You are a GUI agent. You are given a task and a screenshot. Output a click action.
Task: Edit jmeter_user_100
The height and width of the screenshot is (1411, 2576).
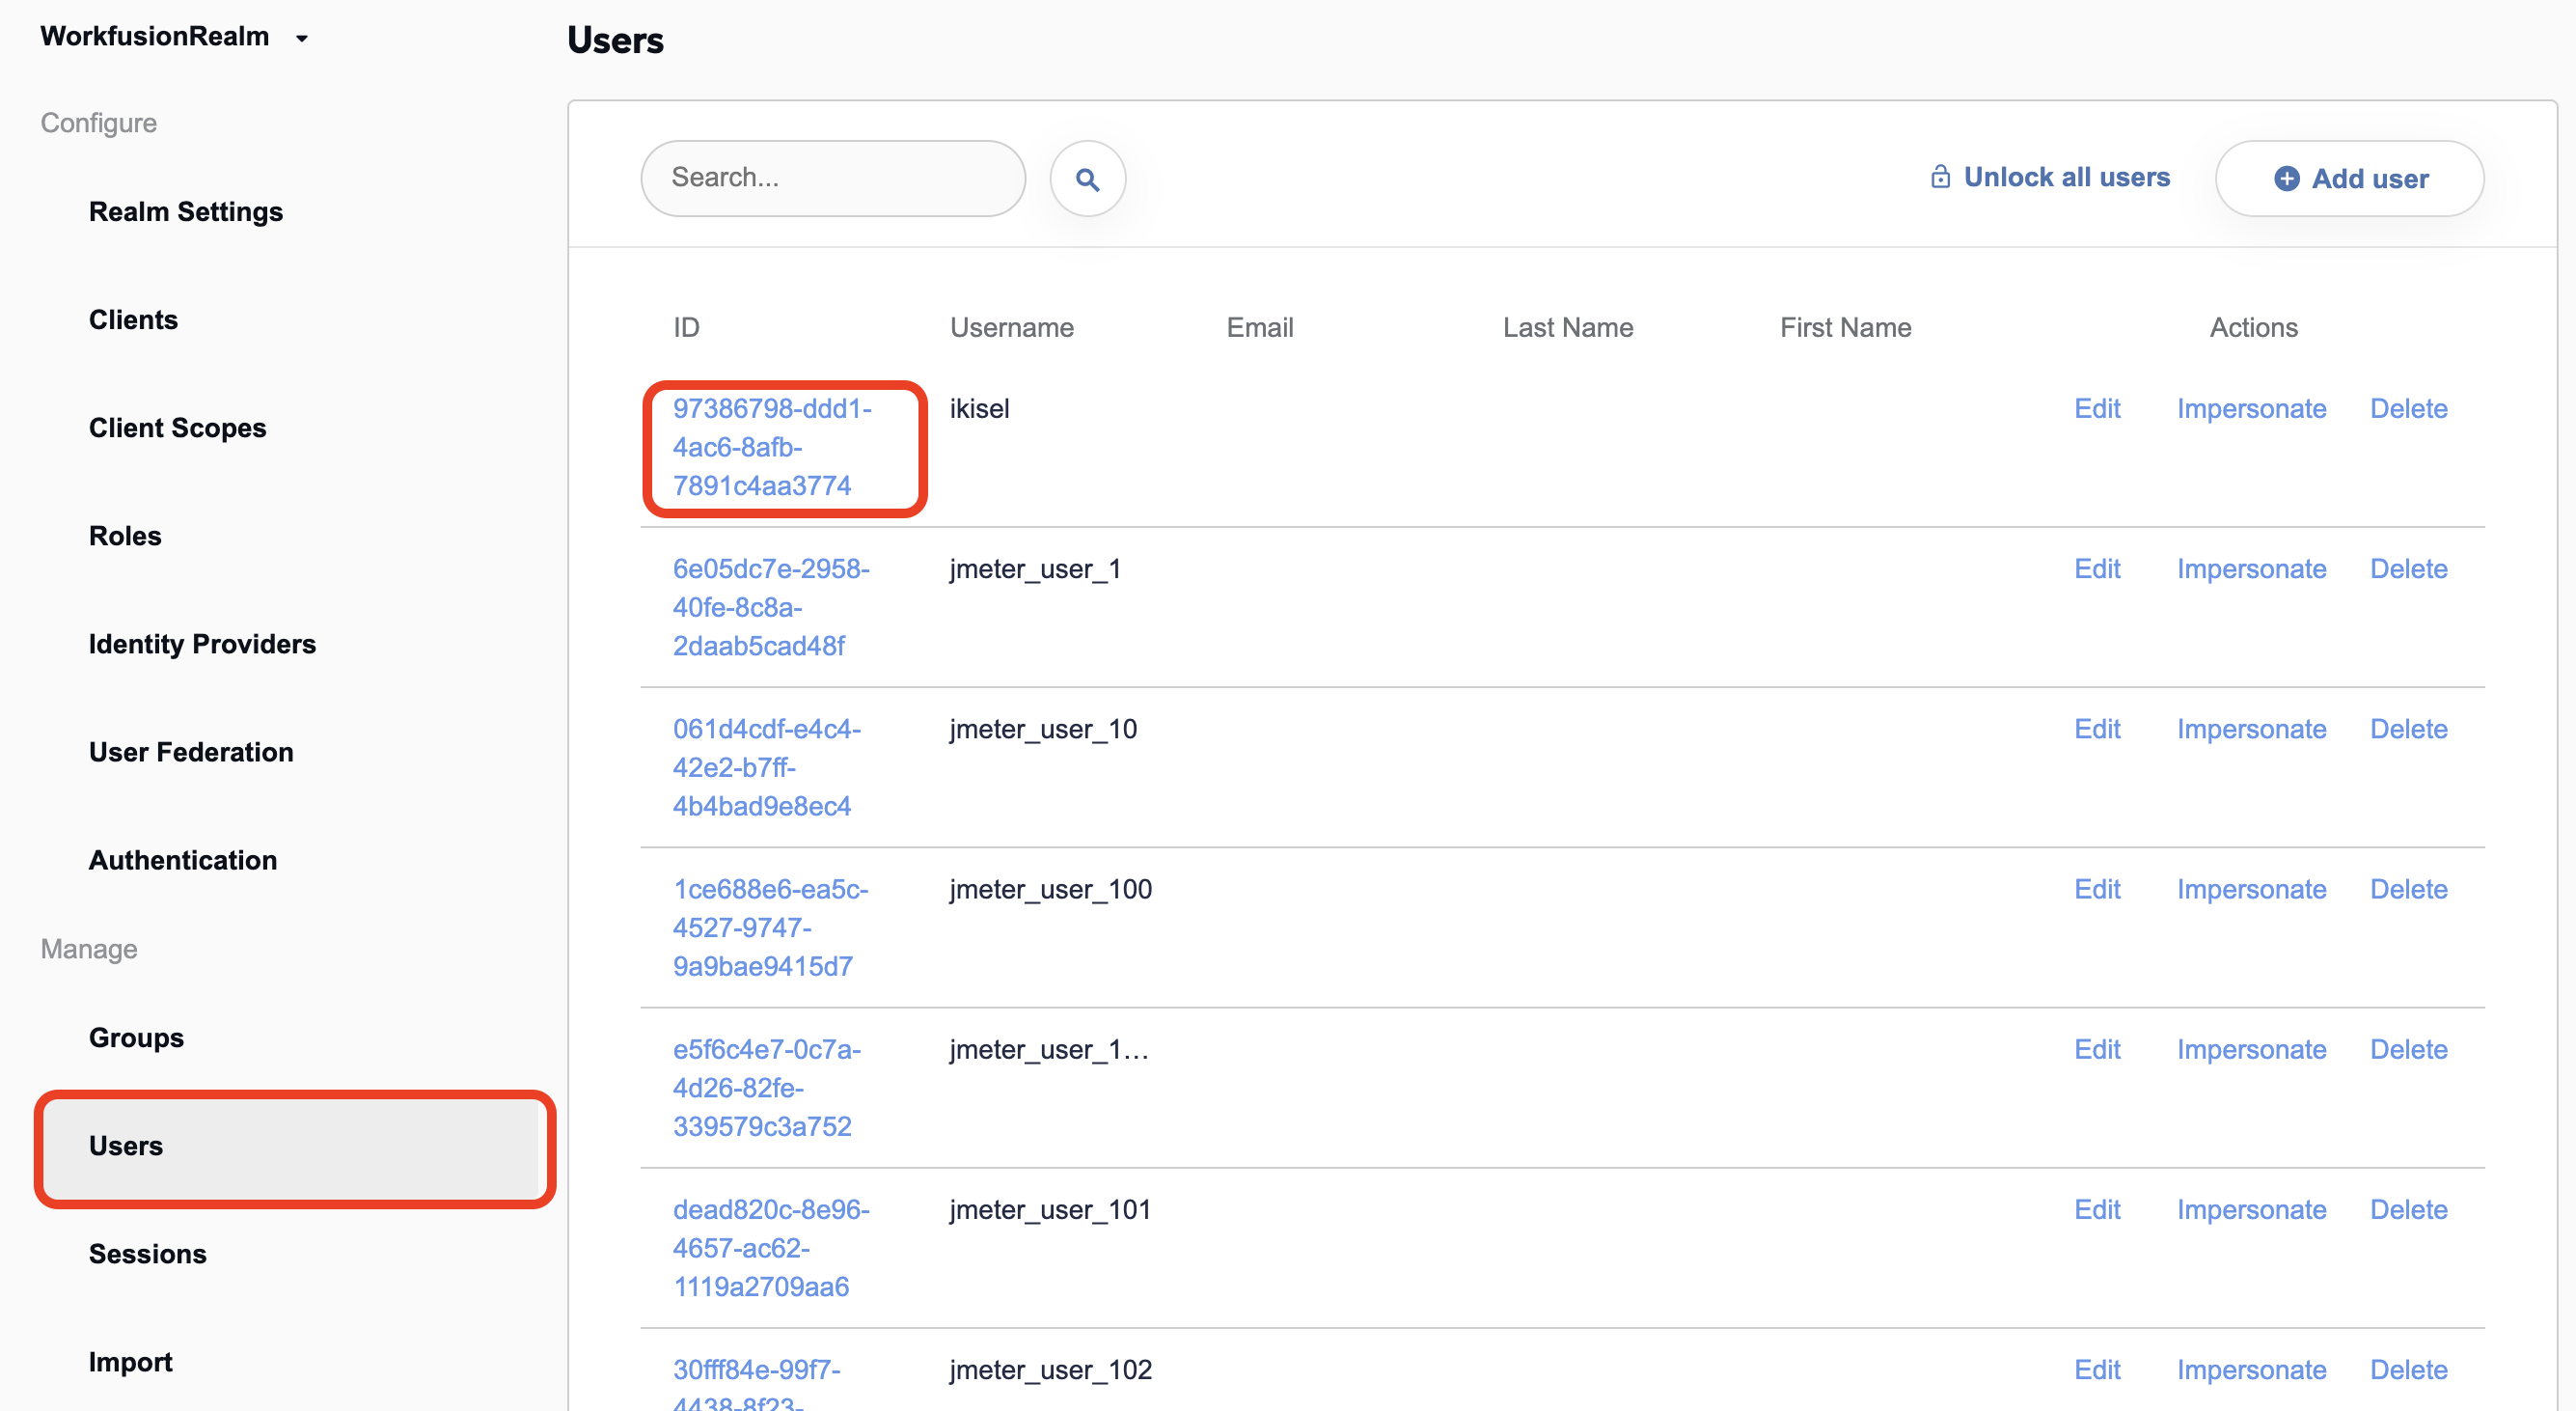click(2097, 889)
